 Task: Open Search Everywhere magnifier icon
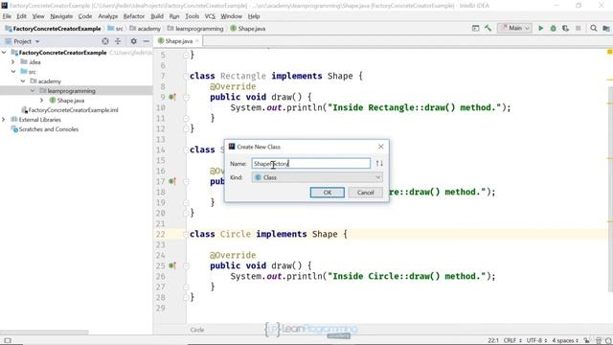pos(594,28)
